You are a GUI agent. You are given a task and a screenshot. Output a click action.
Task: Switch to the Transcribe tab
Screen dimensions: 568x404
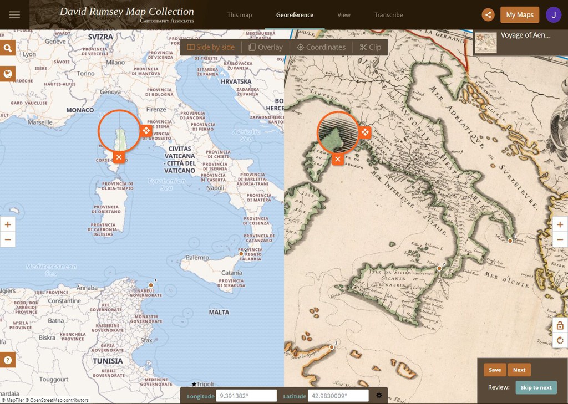click(x=389, y=15)
